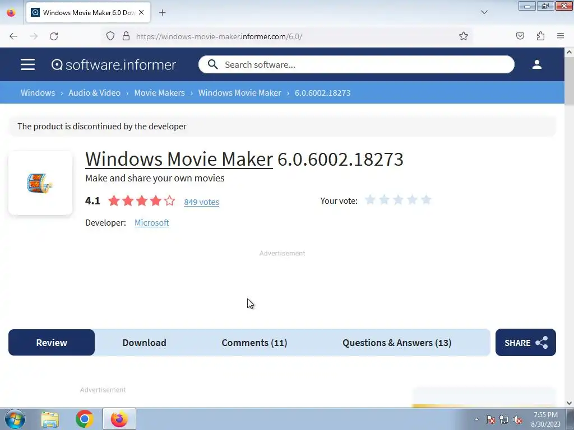Click the Windows breadcrumb link
The image size is (574, 430).
tap(38, 92)
